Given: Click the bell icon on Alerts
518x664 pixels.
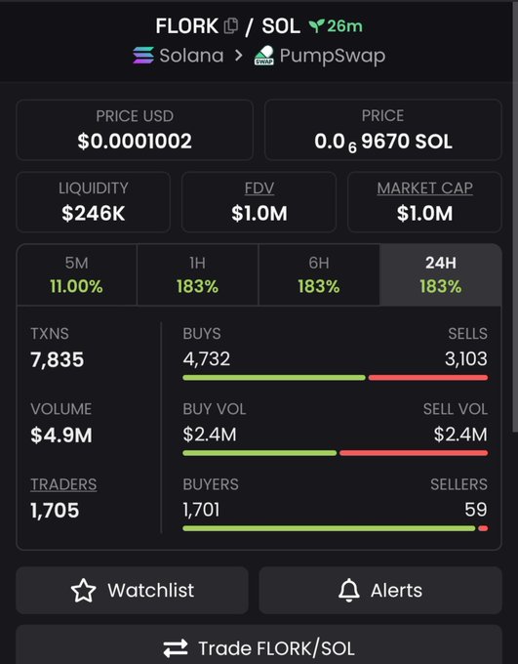Looking at the screenshot, I should coord(349,591).
